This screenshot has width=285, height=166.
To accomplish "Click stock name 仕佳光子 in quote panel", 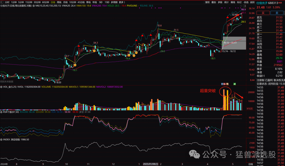I will pos(262,3).
